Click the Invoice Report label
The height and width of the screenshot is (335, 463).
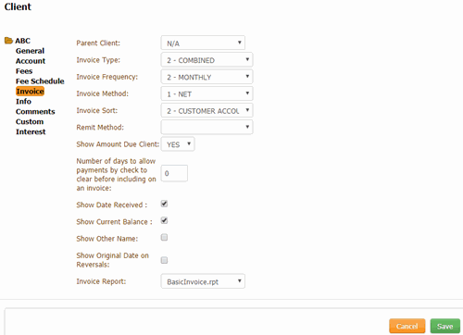(x=101, y=281)
